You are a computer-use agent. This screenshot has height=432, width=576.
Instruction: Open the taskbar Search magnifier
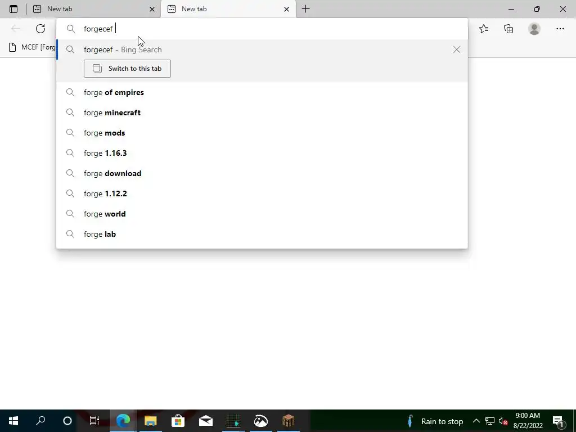click(x=40, y=421)
